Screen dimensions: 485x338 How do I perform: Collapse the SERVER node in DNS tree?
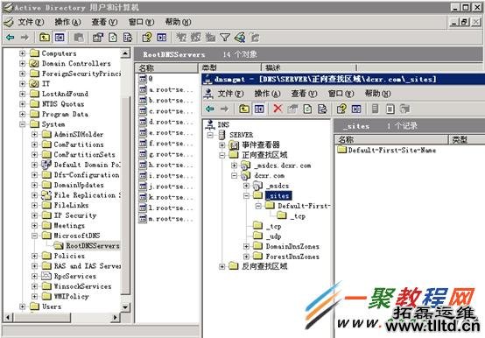pos(210,135)
